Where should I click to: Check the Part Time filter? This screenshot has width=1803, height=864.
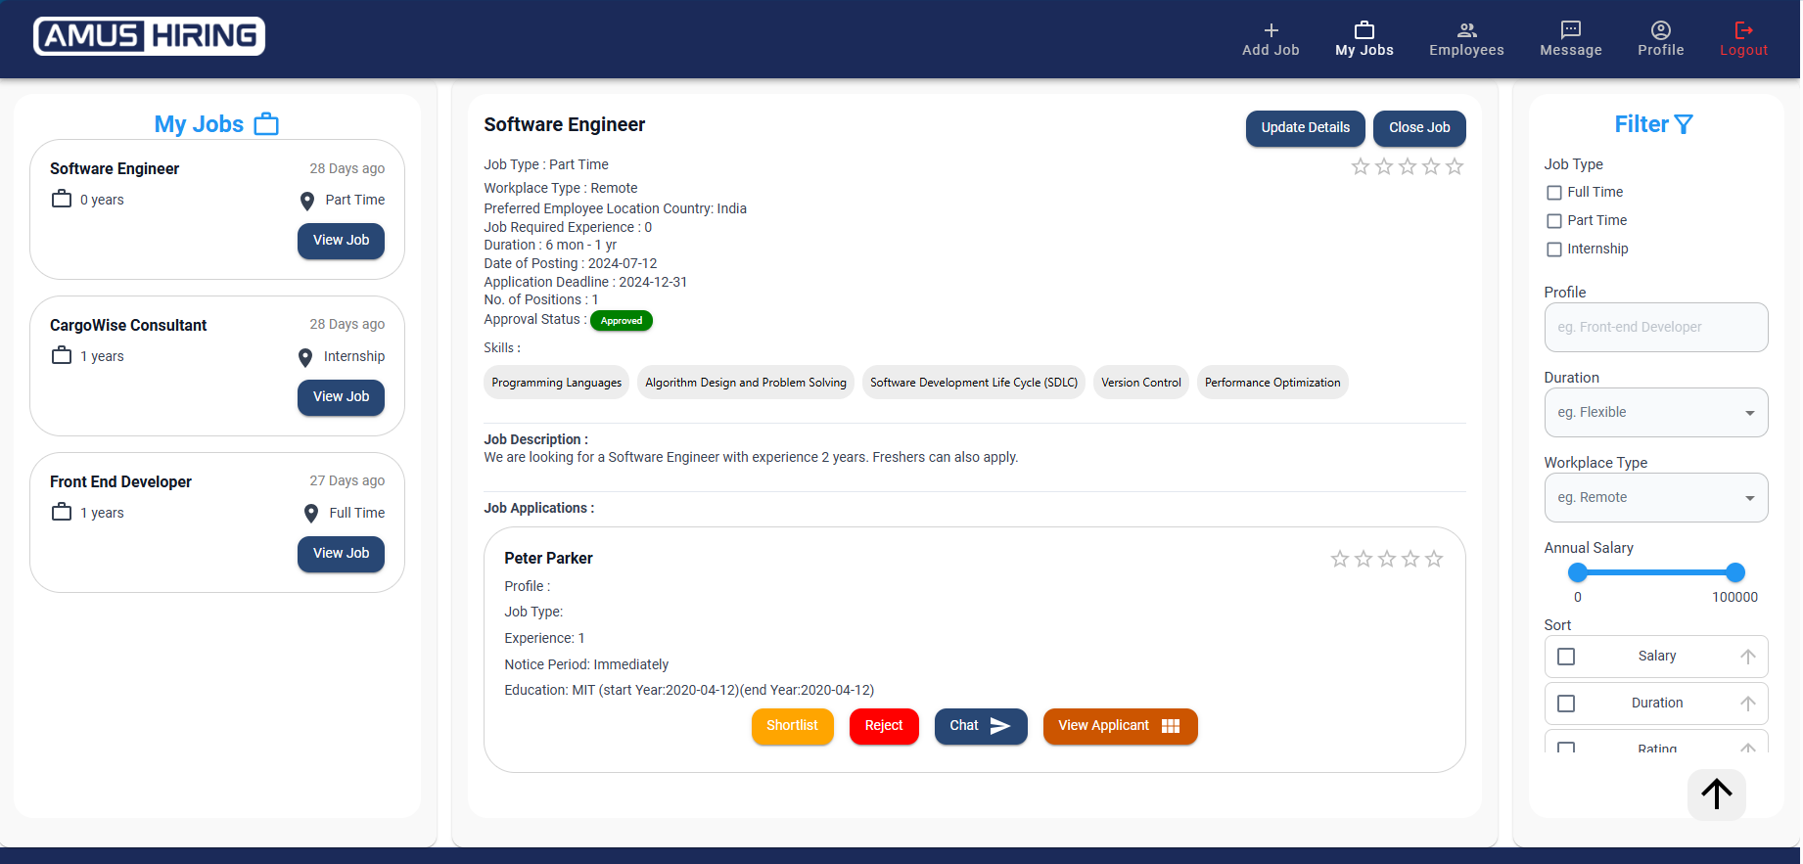point(1555,221)
